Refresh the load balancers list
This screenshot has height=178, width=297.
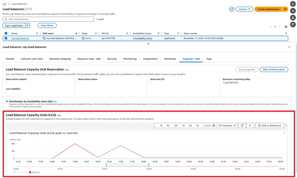[231, 9]
